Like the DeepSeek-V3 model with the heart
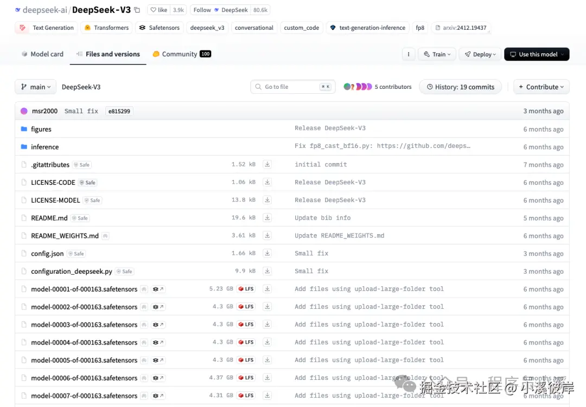The image size is (586, 407). [x=159, y=10]
